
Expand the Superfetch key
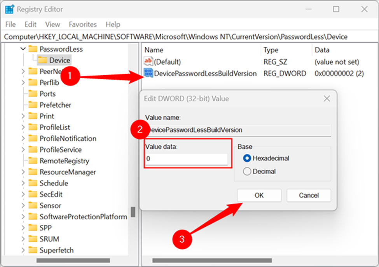[23, 250]
